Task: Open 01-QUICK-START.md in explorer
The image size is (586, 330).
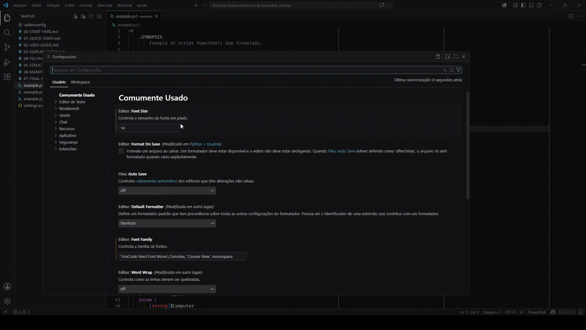Action: (42, 38)
